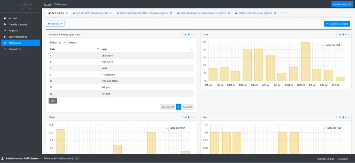Edit the Nombre d'animaux par statut widget

coord(185,35)
